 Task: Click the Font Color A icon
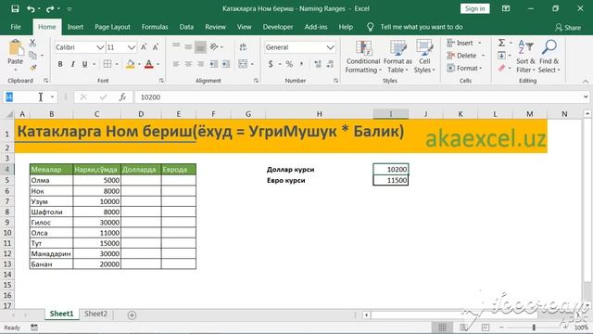(149, 64)
